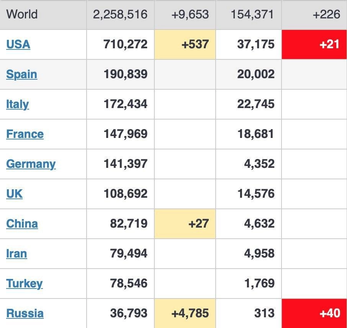Follow the France country link
This screenshot has height=328, width=347.
pyautogui.click(x=25, y=134)
